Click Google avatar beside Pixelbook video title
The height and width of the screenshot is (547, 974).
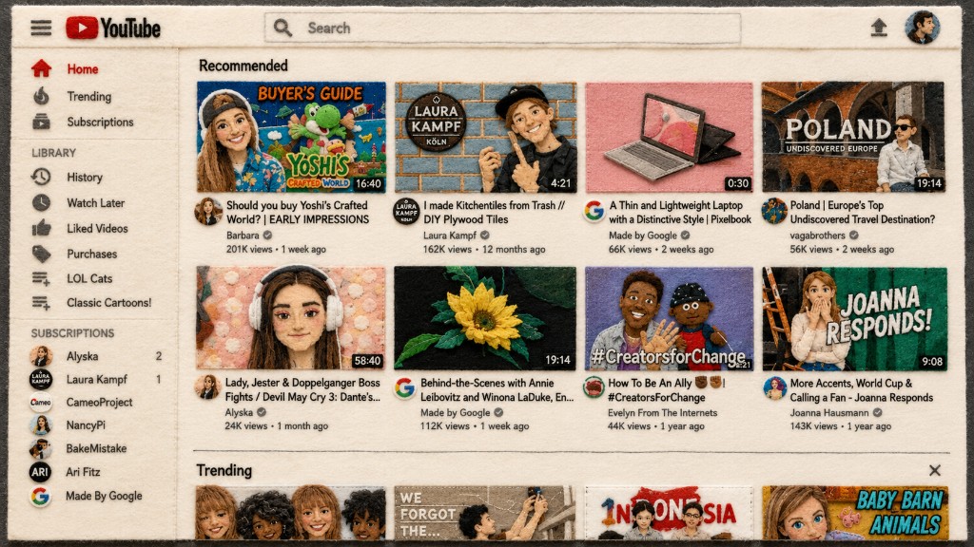pyautogui.click(x=594, y=211)
